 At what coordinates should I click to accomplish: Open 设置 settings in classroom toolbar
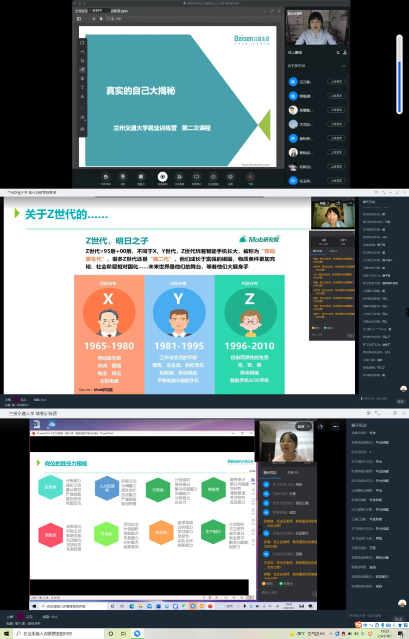coord(230,178)
